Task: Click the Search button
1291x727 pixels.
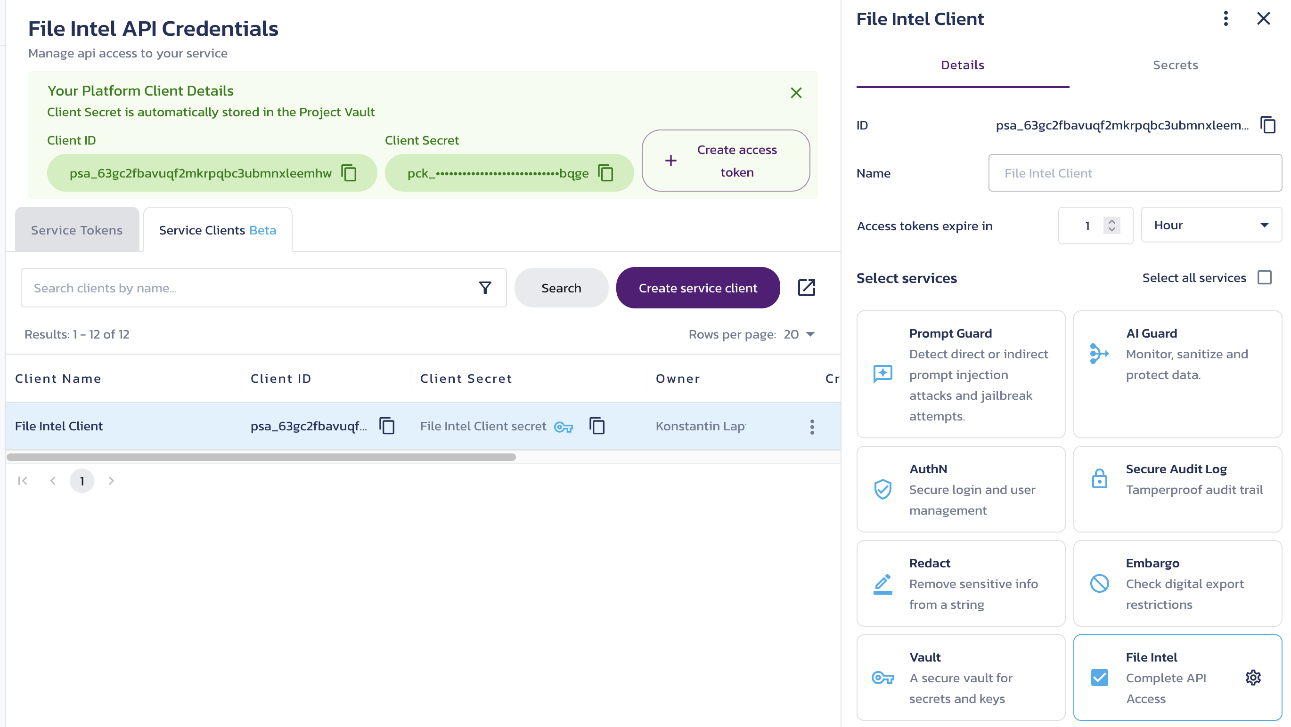Action: [561, 288]
